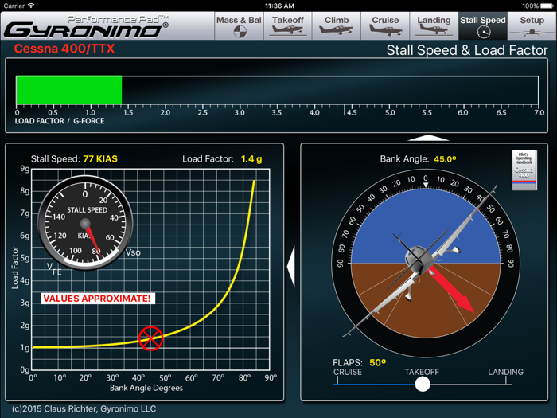Screen dimensions: 557x418
Task: Collapse the left panel with the white arrow
Action: click(291, 267)
